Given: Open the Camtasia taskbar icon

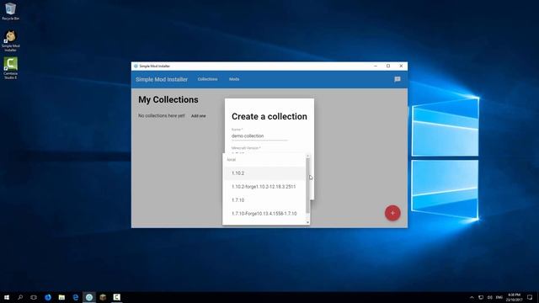Looking at the screenshot, I should 116,297.
